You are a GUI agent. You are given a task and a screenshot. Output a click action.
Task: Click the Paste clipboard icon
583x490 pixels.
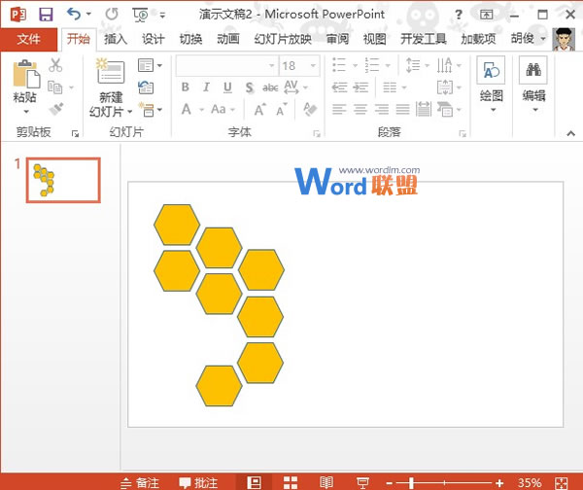point(25,73)
